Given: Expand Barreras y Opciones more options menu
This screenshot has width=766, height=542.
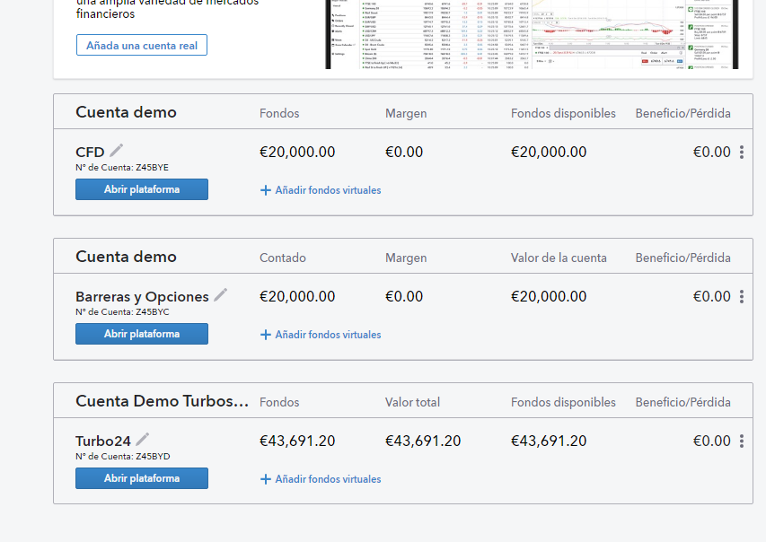Looking at the screenshot, I should pyautogui.click(x=741, y=297).
